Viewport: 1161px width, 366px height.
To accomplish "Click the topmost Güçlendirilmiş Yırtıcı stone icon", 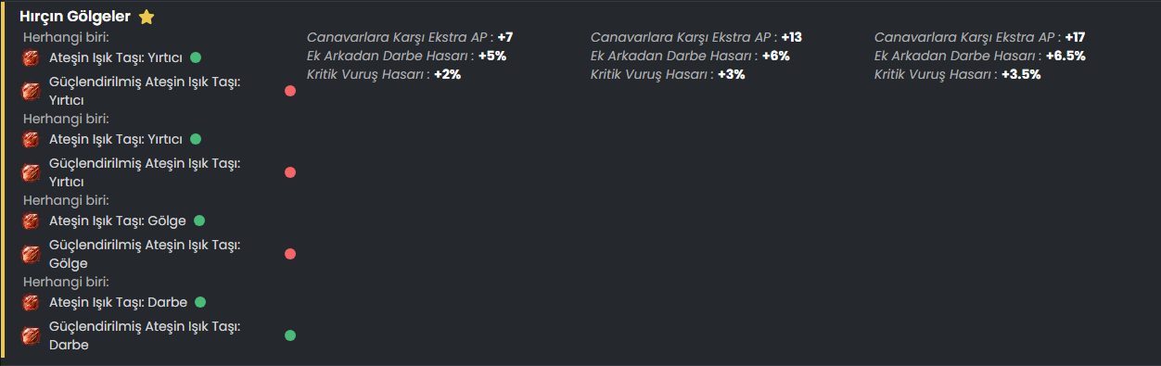I will 32,91.
